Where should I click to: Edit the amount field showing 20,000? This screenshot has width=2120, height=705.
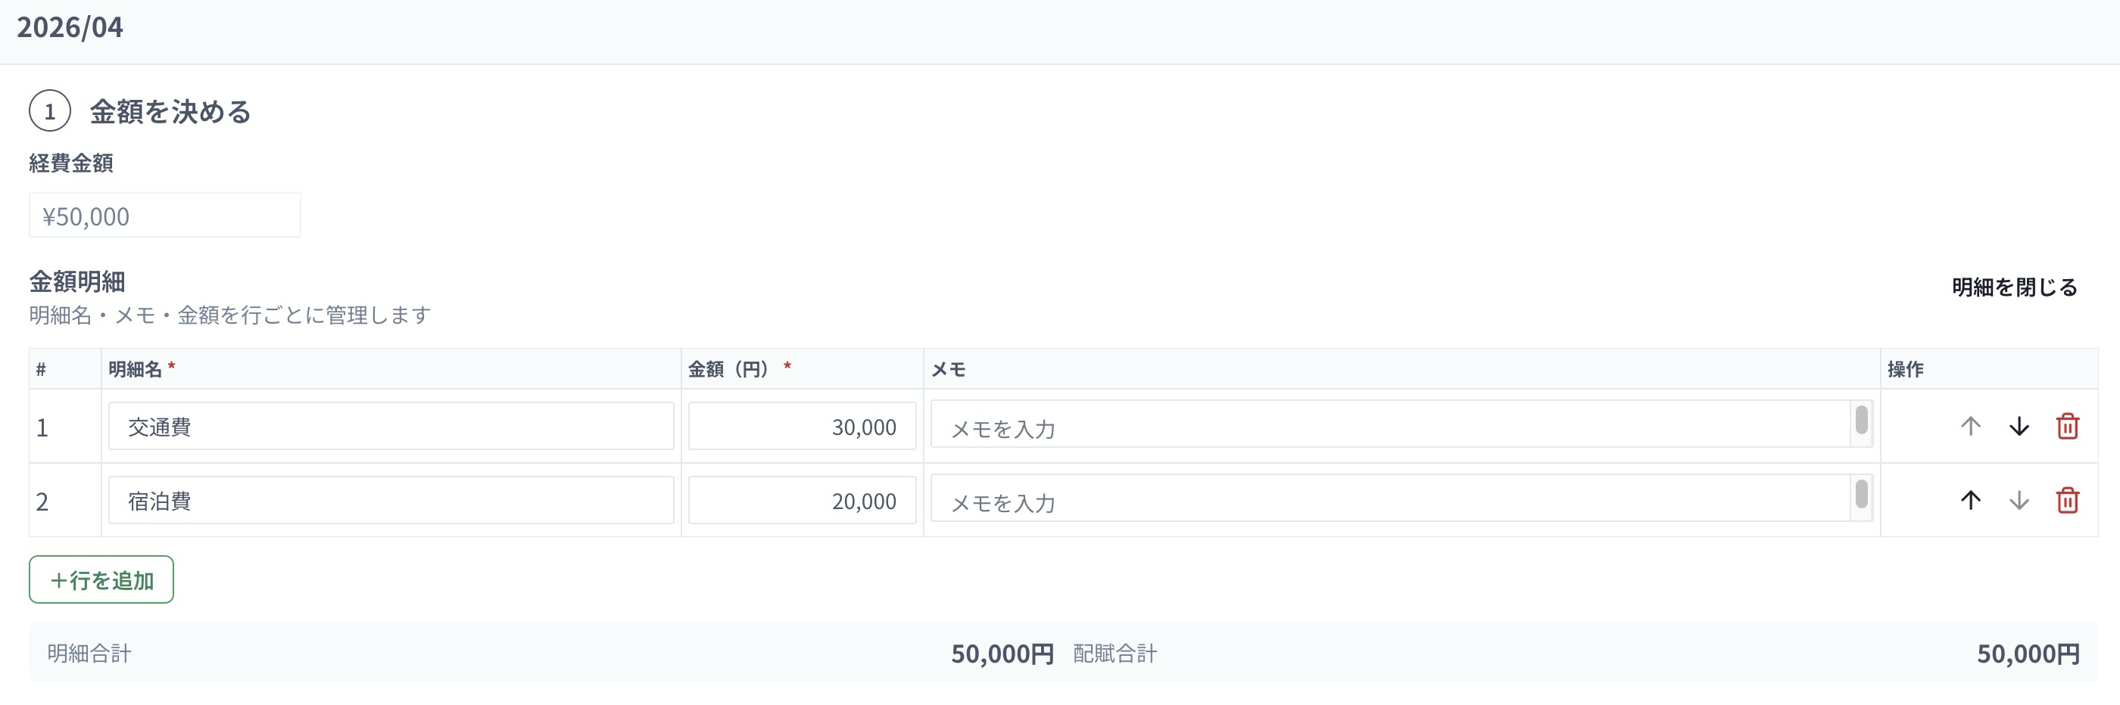(x=803, y=500)
